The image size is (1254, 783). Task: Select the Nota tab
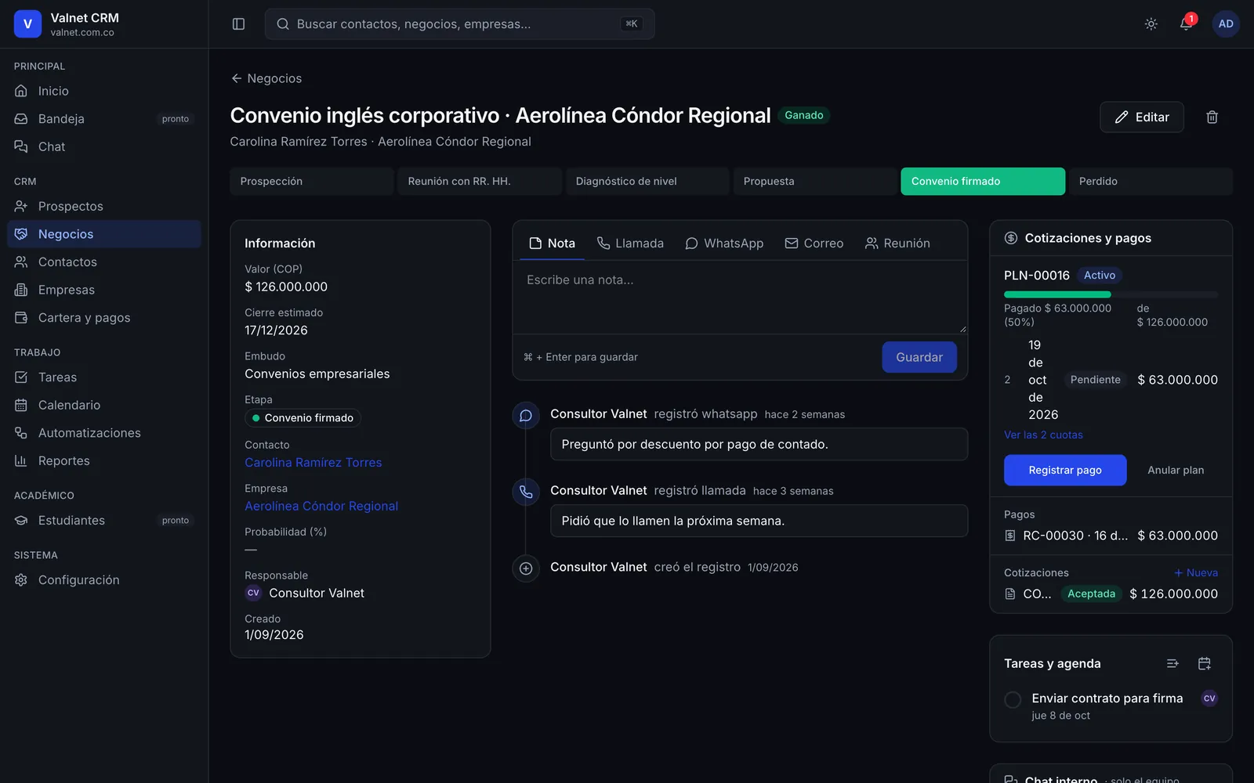(x=553, y=244)
